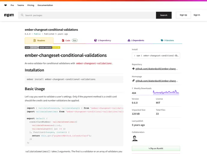Click the copy icon in the install command box
This screenshot has width=207, height=154.
[x=176, y=56]
